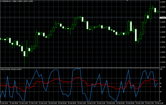Click the 1.13510 price scale label
Image resolution: width=166 pixels, height=105 pixels.
pyautogui.click(x=163, y=7)
